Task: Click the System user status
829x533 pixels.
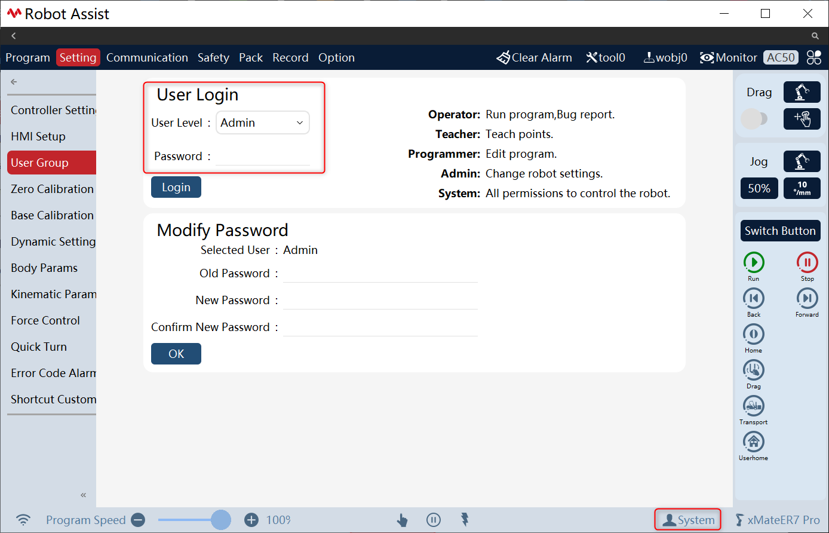Action: 688,520
